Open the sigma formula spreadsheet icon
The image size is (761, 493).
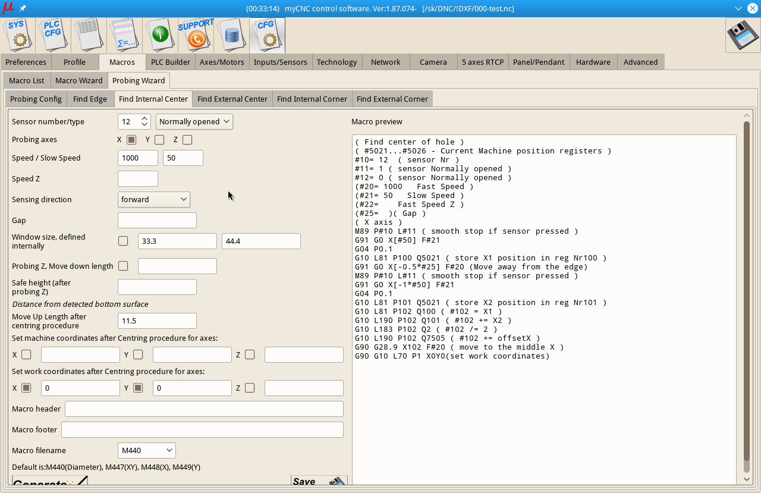pyautogui.click(x=124, y=34)
